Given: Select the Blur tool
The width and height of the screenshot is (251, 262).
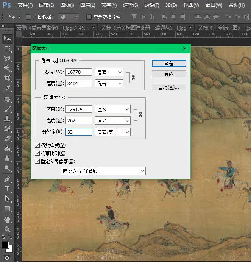Looking at the screenshot, I should (7, 158).
